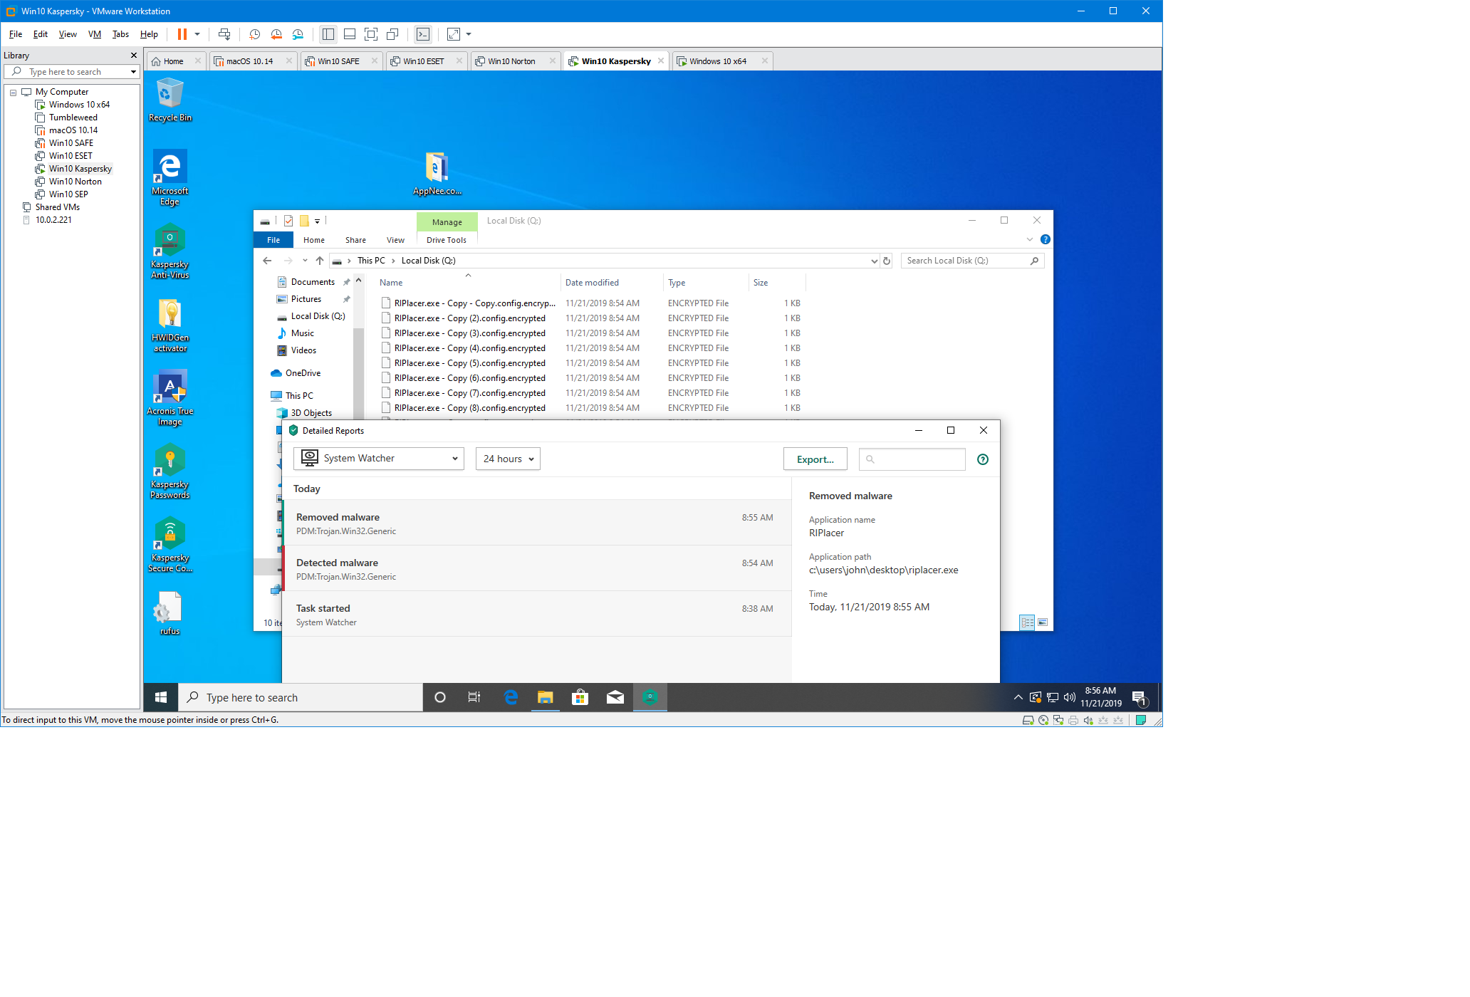Click the Export... button
This screenshot has width=1470, height=997.
pos(815,459)
